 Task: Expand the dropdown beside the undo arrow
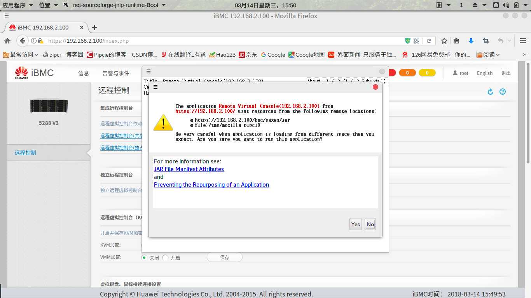[509, 41]
